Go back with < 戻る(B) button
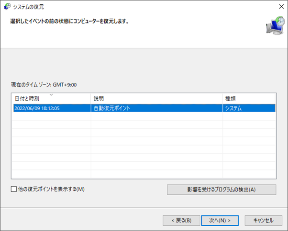The width and height of the screenshot is (288, 231). 181,220
